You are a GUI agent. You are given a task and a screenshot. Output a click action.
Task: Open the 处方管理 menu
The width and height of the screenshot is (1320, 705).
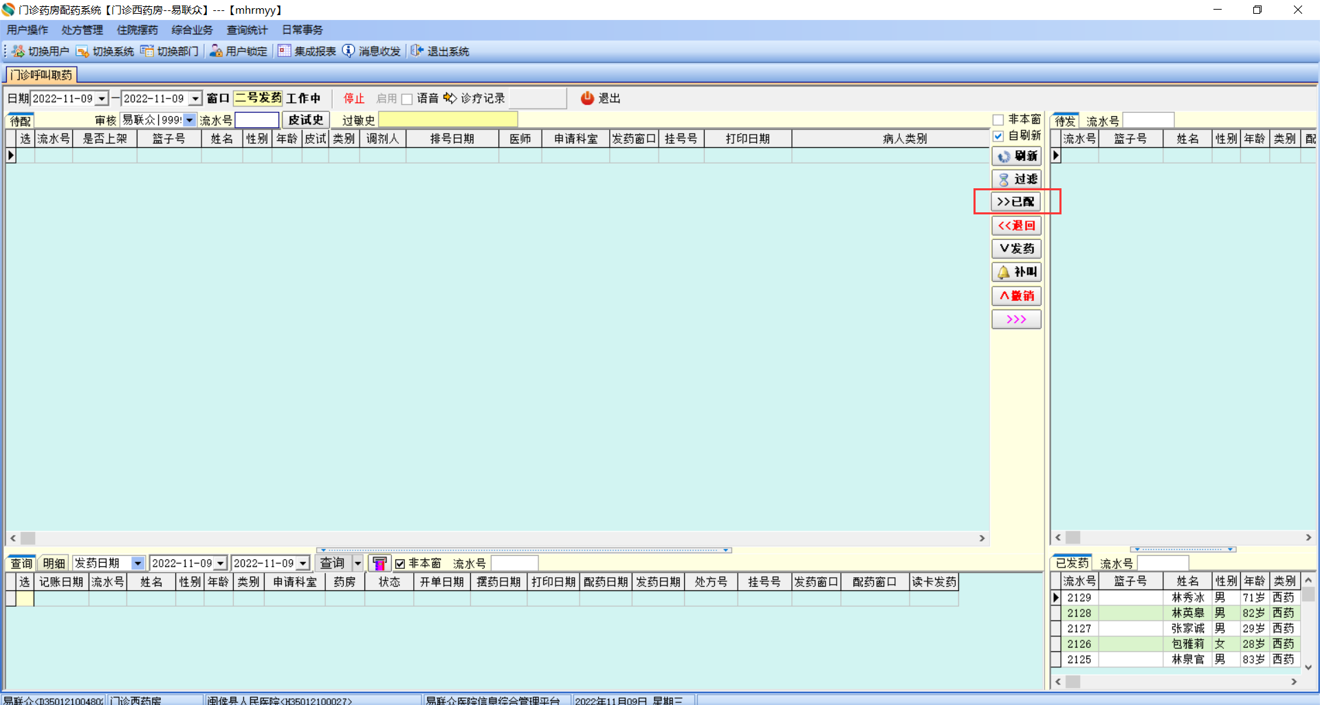point(82,30)
